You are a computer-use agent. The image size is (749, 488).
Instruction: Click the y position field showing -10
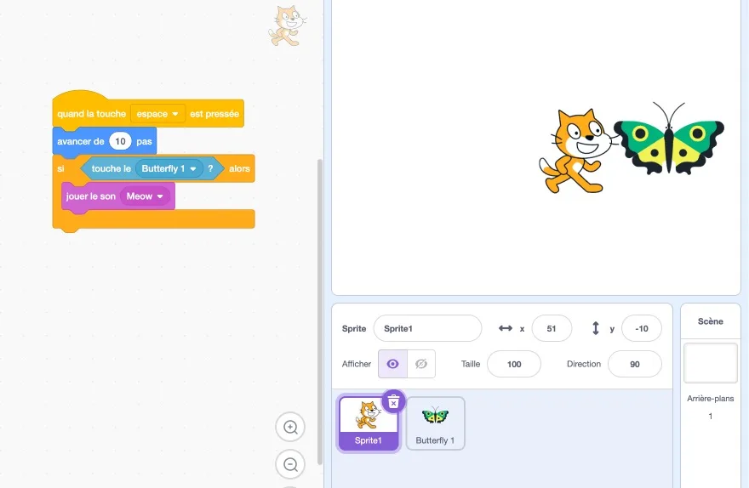pos(642,328)
